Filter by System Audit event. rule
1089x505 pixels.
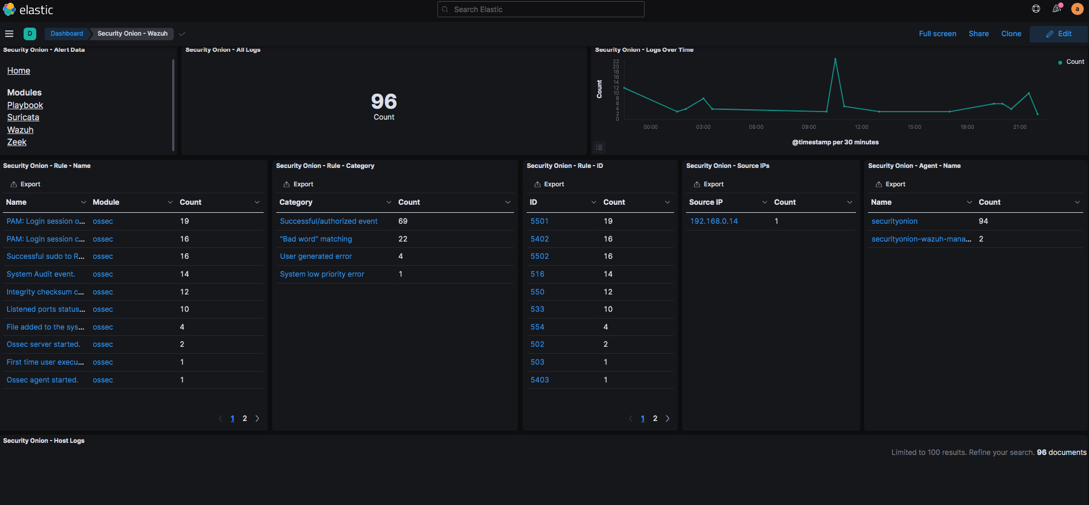coord(41,274)
